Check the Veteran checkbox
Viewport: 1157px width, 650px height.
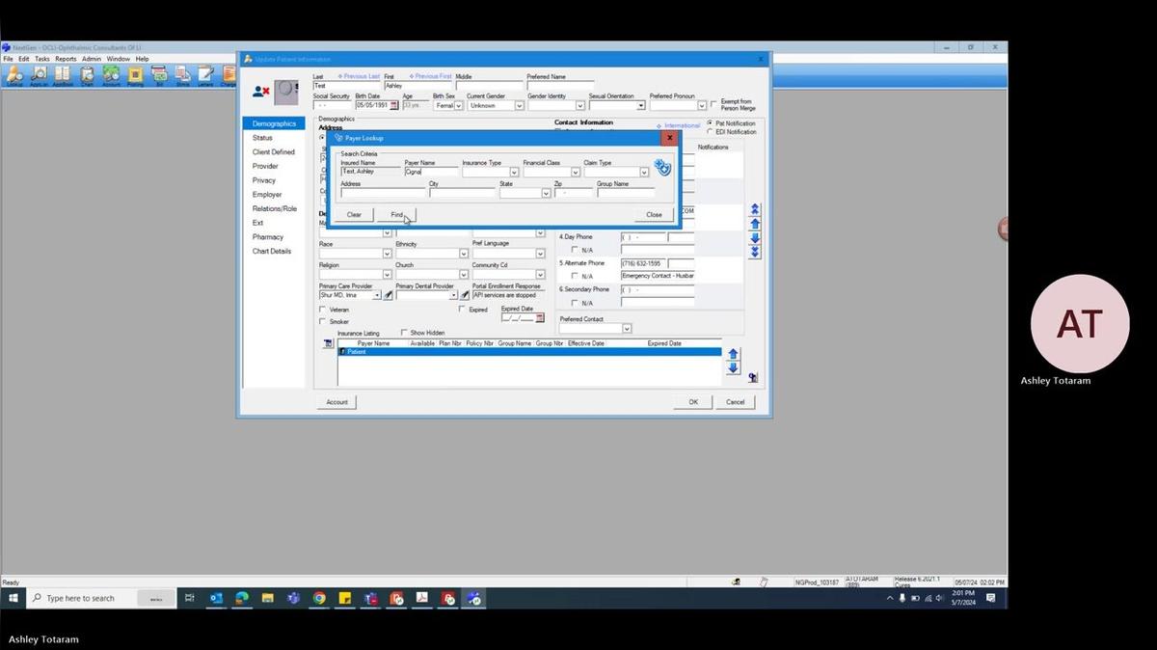[324, 310]
